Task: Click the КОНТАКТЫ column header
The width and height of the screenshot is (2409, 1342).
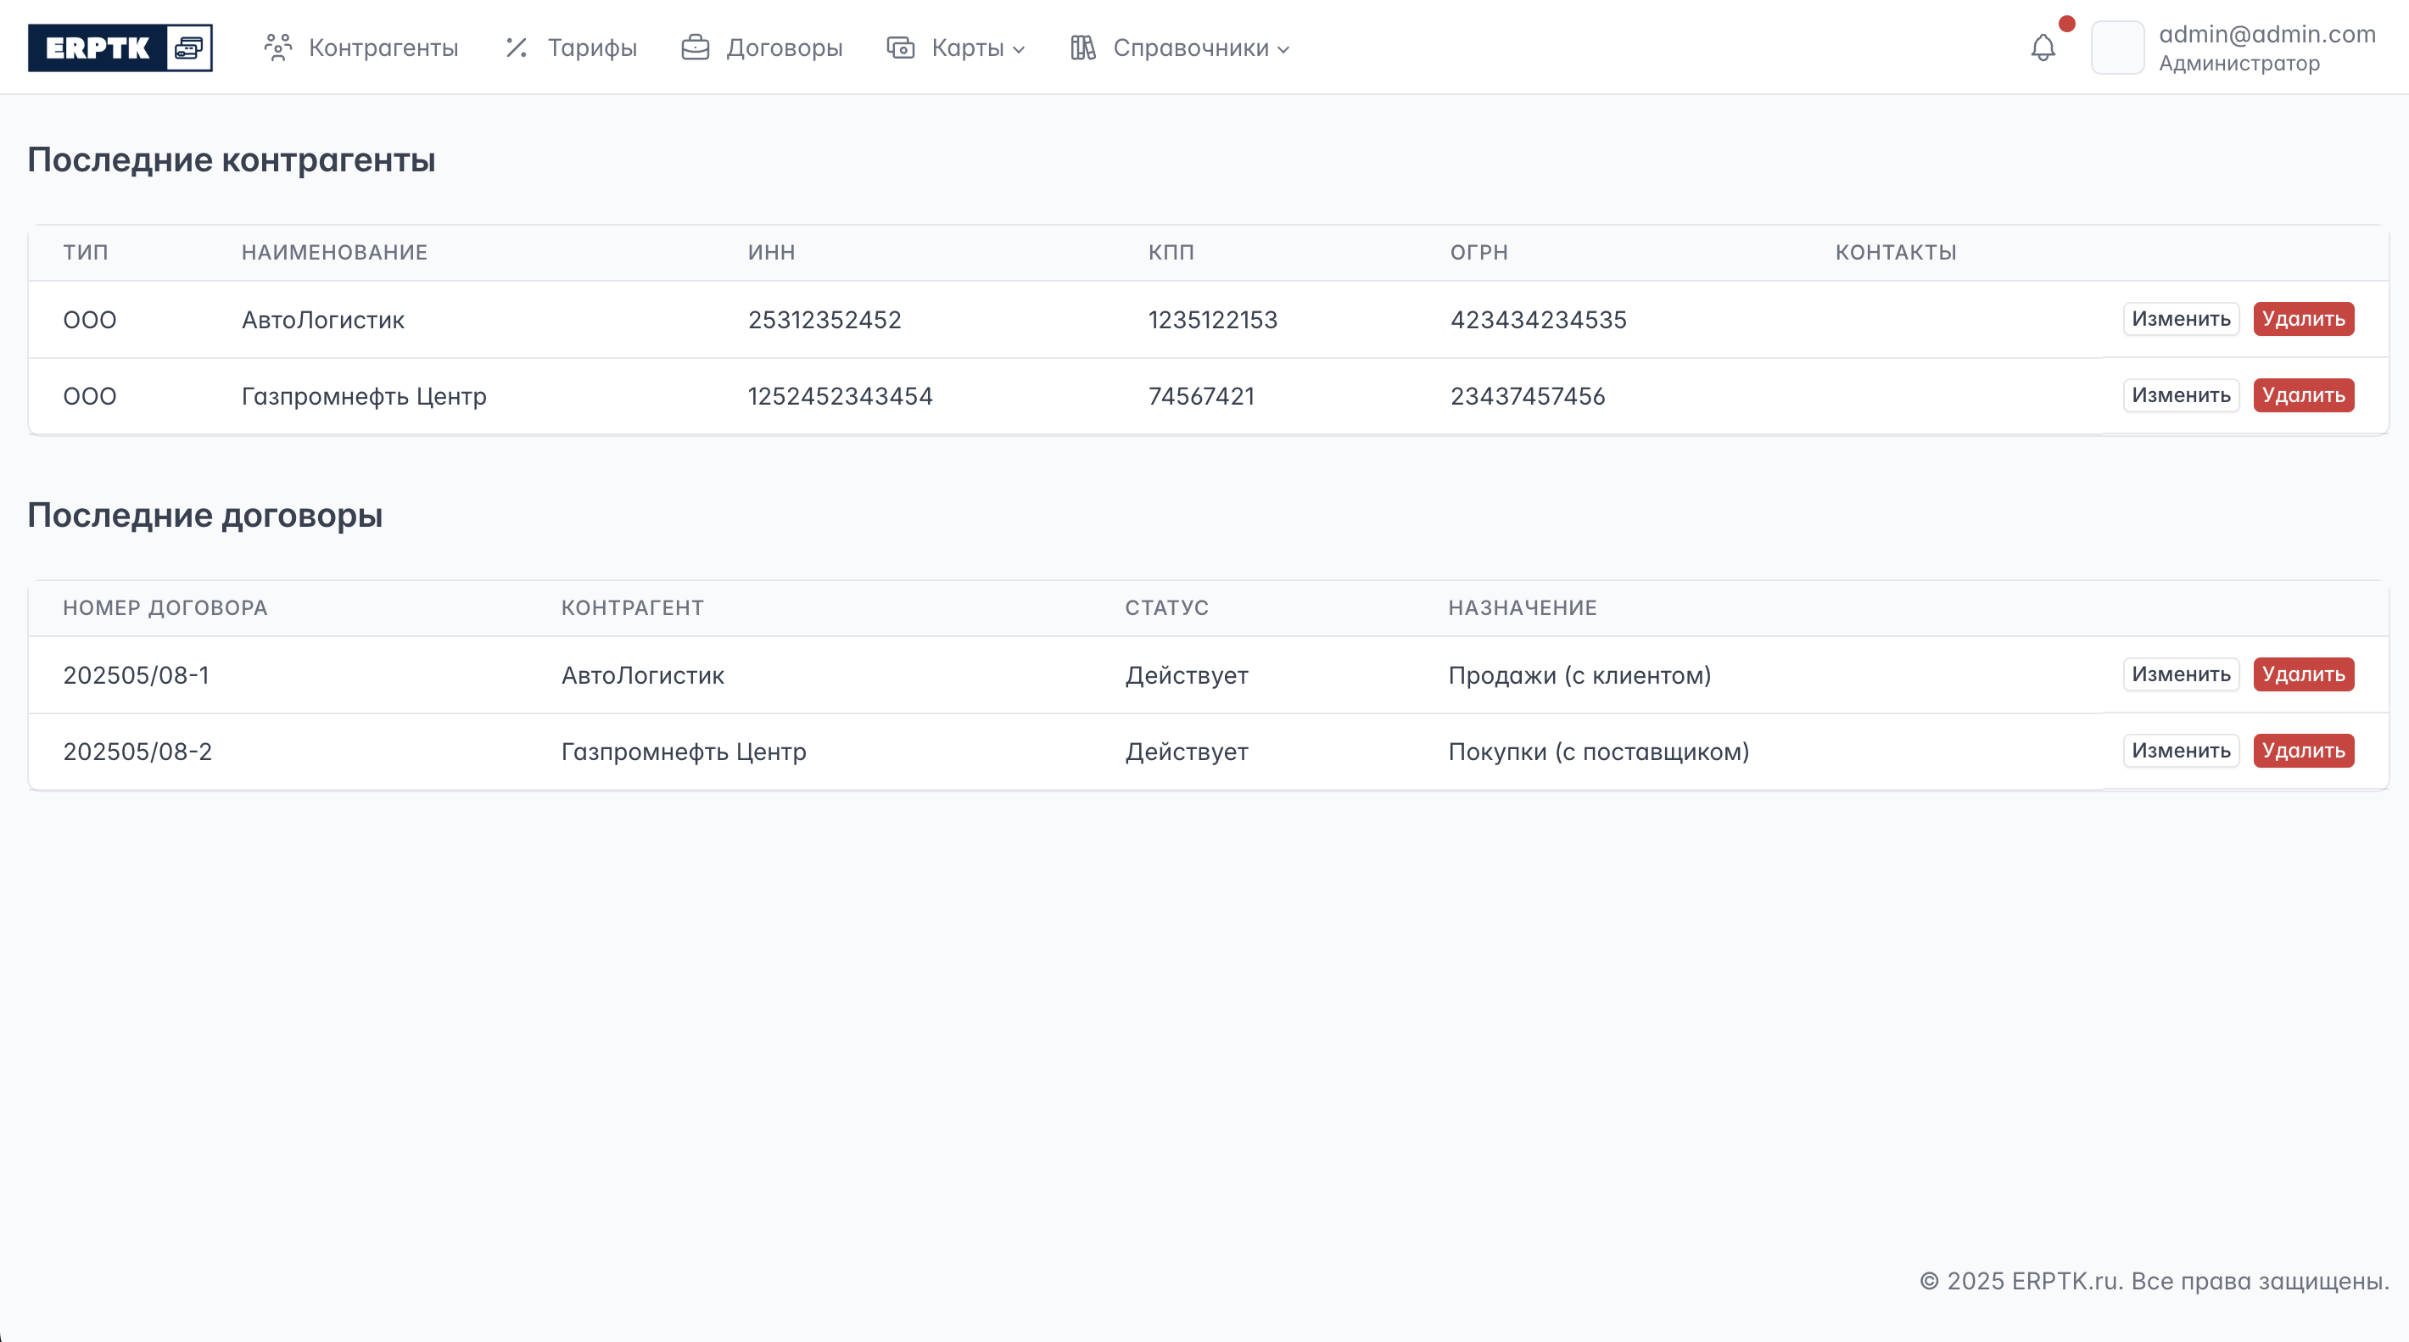Action: tap(1896, 253)
